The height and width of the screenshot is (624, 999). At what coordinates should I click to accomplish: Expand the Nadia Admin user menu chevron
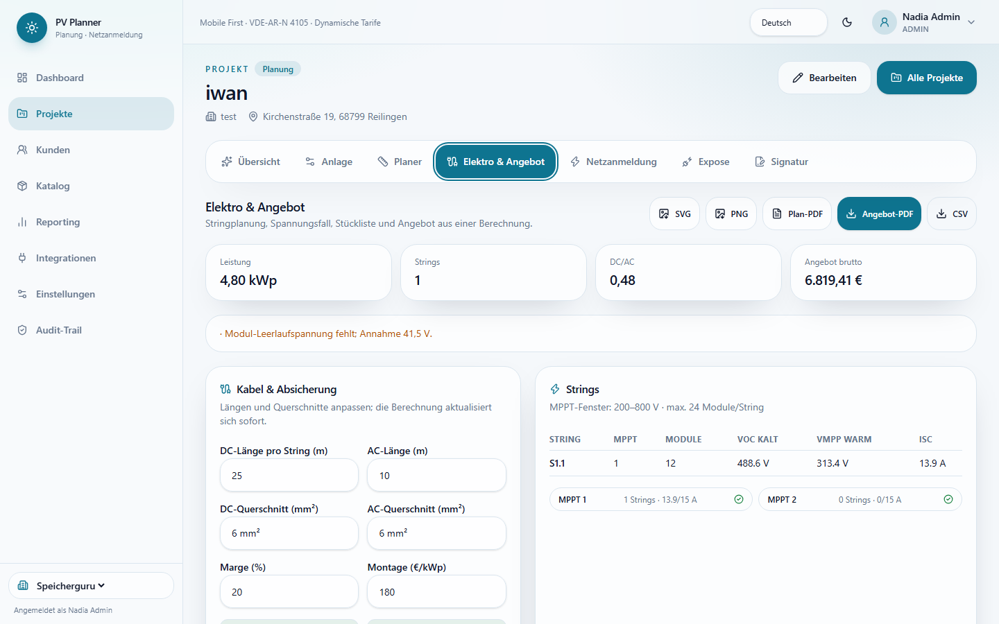coord(971,22)
